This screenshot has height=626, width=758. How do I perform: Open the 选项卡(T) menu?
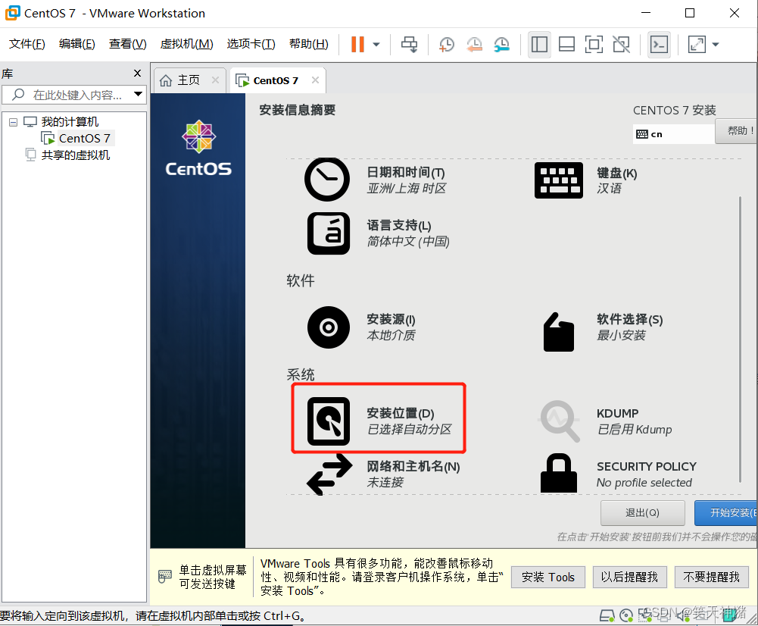[251, 44]
